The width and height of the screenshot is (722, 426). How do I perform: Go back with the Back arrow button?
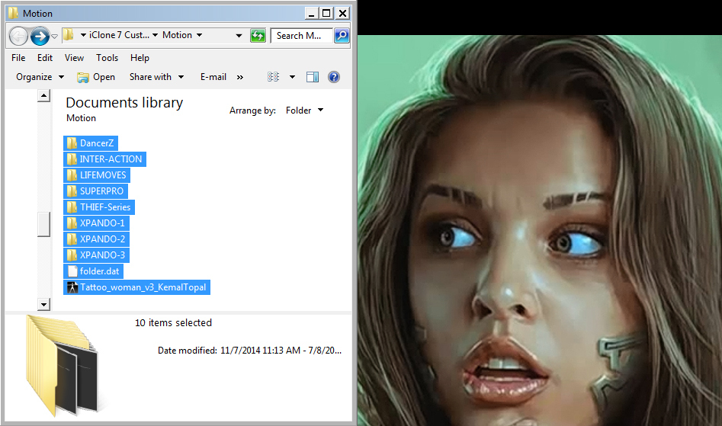18,36
